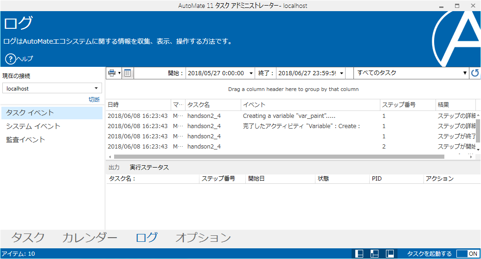
Task: Click the help question mark icon
Action: pos(10,58)
